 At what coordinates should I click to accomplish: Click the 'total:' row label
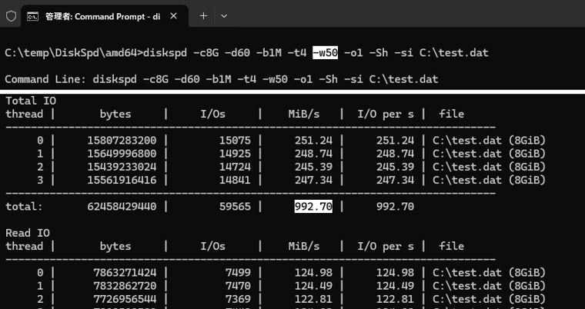25,207
